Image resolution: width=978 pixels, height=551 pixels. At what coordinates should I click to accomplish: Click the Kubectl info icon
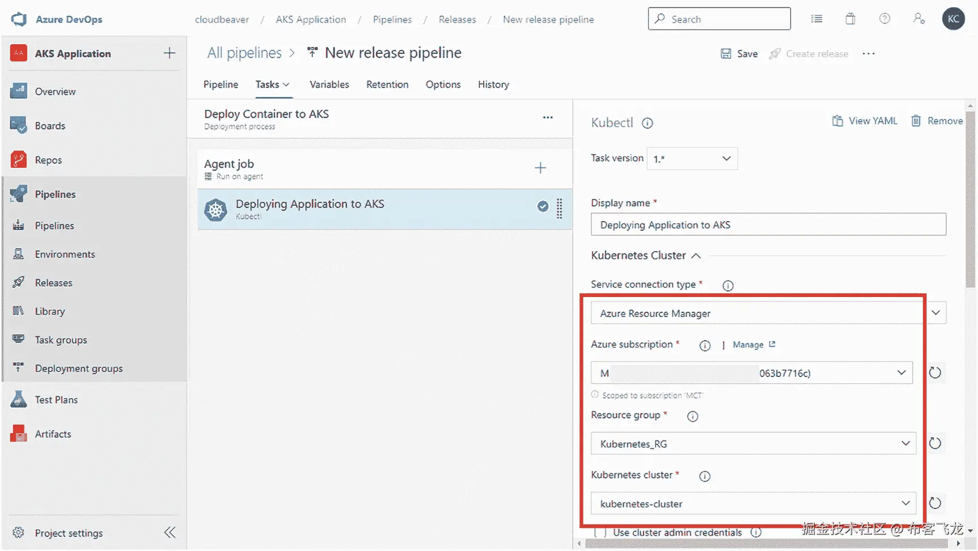click(x=647, y=123)
